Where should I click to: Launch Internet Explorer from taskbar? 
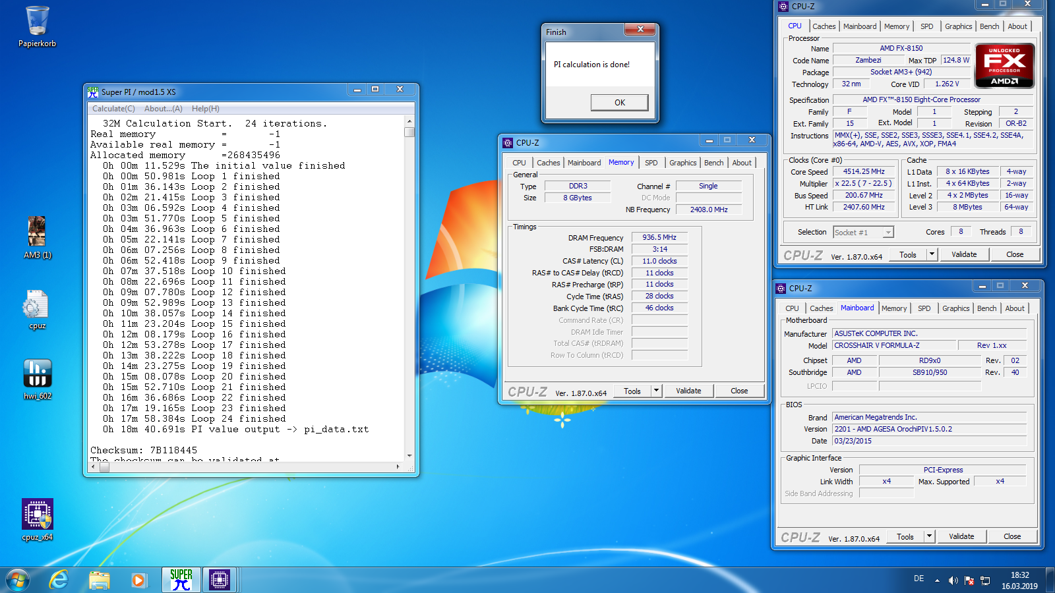coord(59,580)
